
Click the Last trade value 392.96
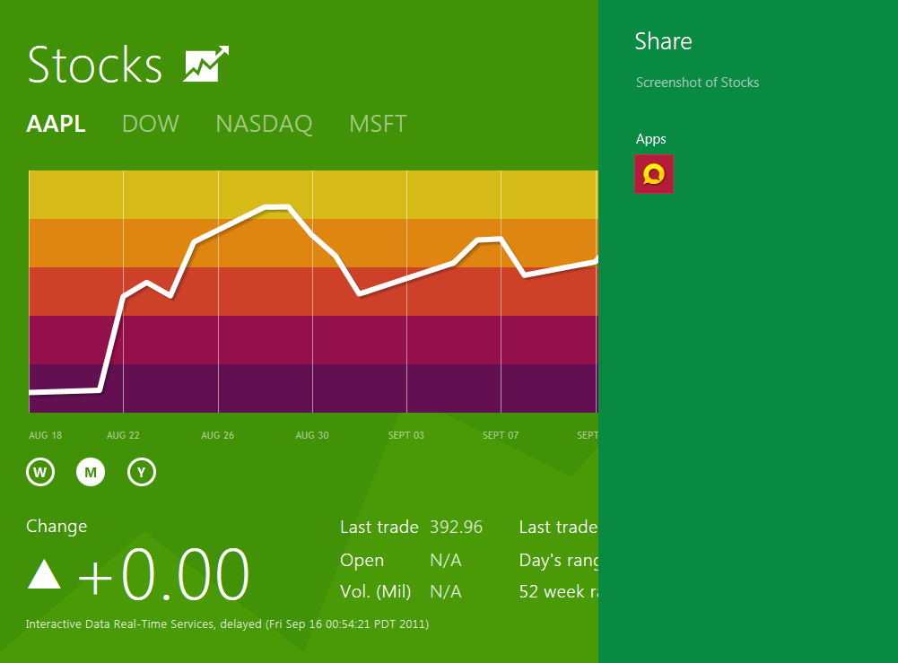[457, 527]
